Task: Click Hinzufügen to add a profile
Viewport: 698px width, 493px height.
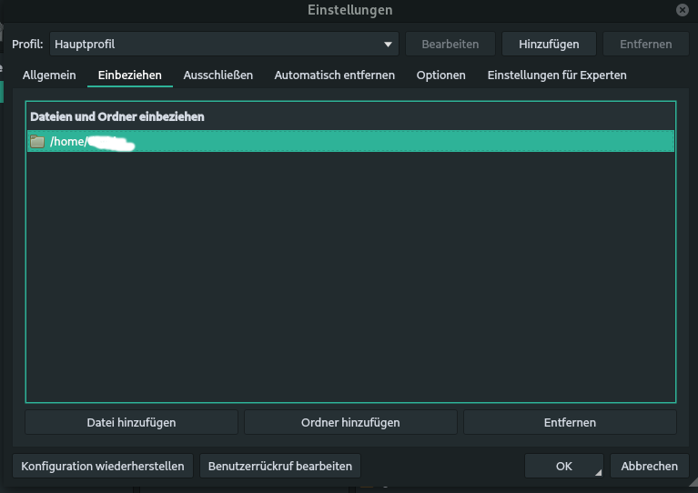Action: [549, 44]
